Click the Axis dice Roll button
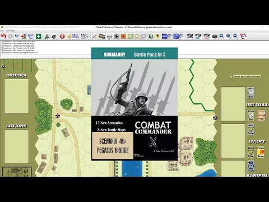 pyautogui.click(x=251, y=93)
